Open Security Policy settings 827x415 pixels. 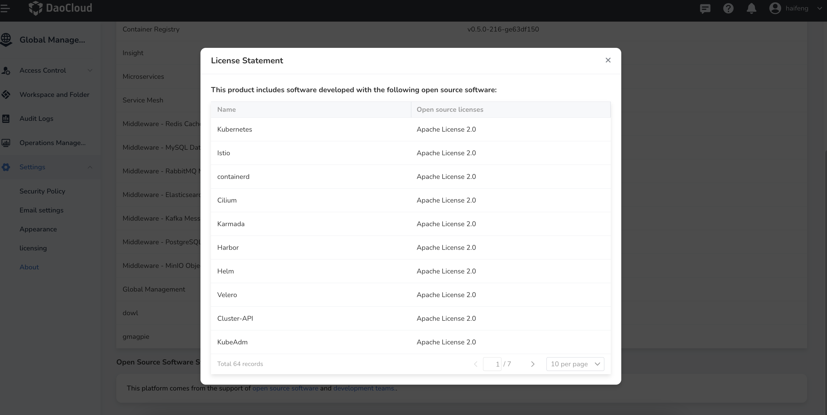[42, 191]
